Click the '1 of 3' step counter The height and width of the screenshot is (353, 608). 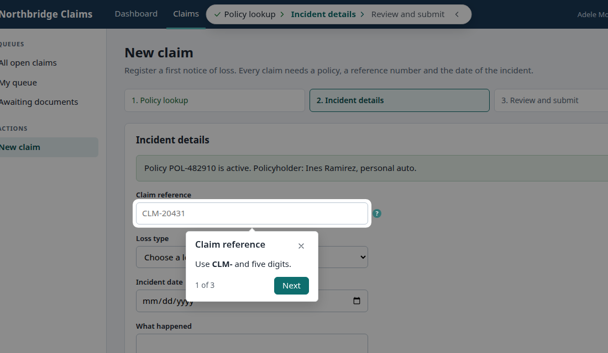click(205, 285)
